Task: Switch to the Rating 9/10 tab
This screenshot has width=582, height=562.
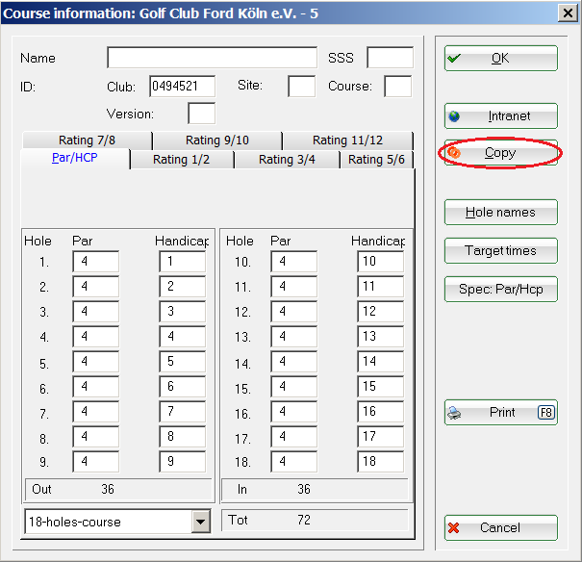Action: pos(217,140)
